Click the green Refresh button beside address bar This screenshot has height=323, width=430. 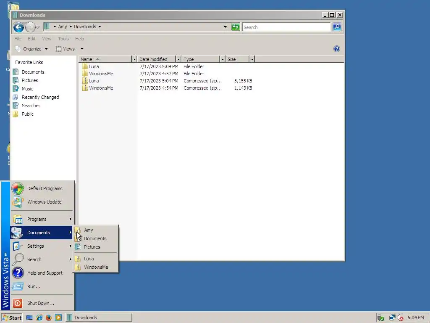pyautogui.click(x=236, y=27)
